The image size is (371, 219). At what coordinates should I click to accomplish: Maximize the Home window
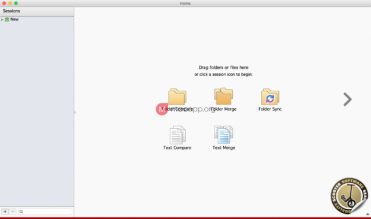coord(16,3)
